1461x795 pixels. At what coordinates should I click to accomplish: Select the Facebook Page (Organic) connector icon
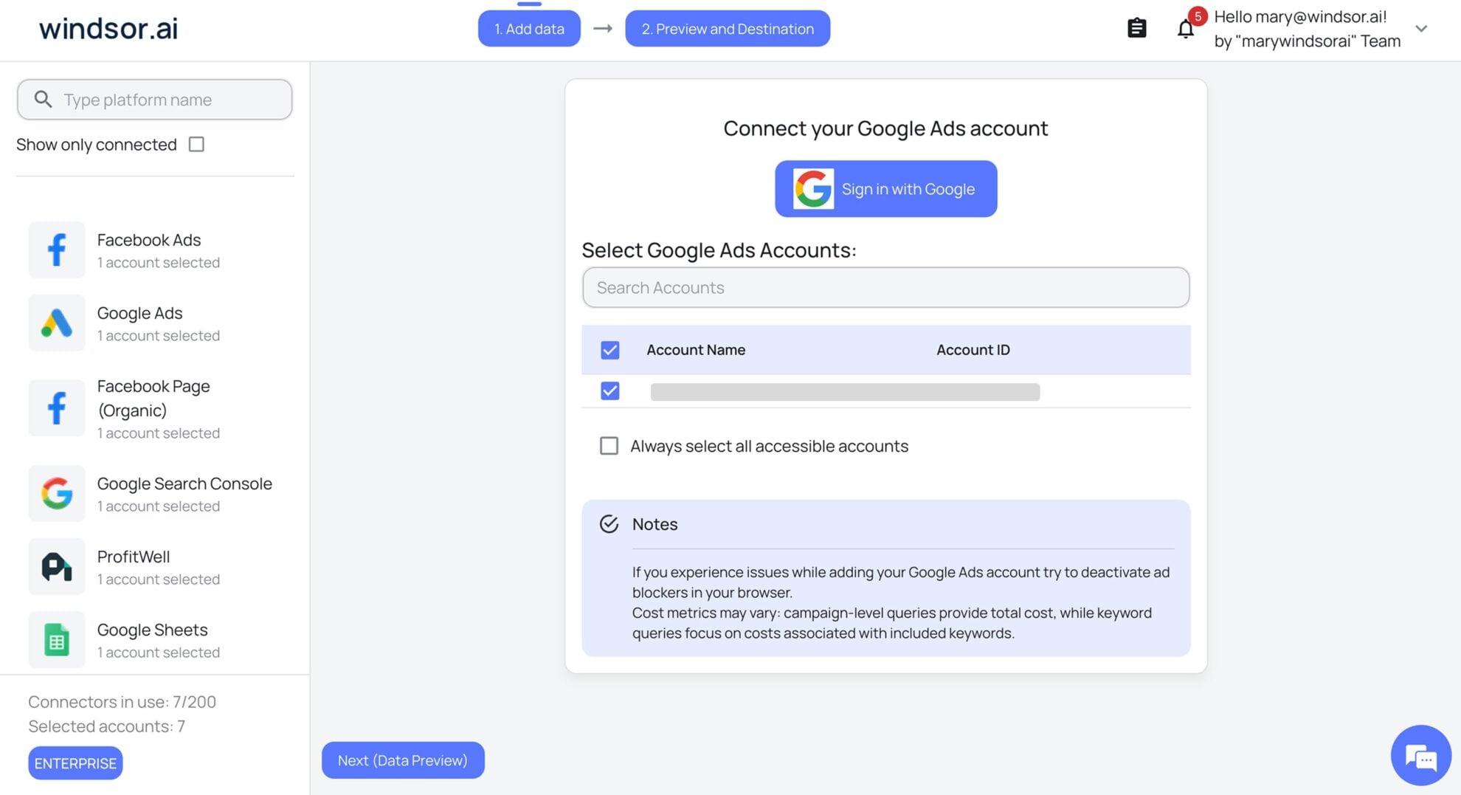(56, 407)
